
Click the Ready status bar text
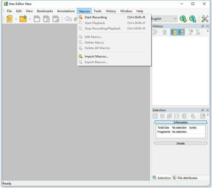7,183
